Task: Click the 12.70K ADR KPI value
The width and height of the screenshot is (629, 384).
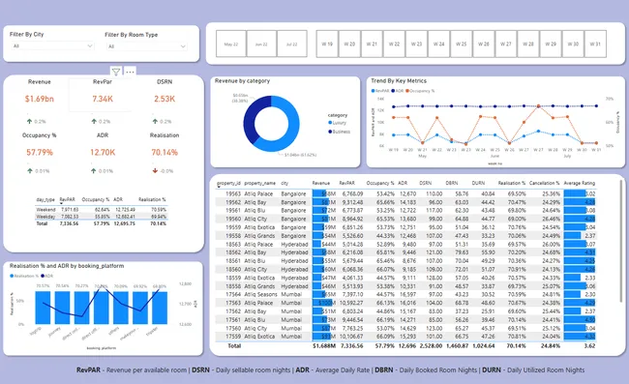Action: (103, 152)
